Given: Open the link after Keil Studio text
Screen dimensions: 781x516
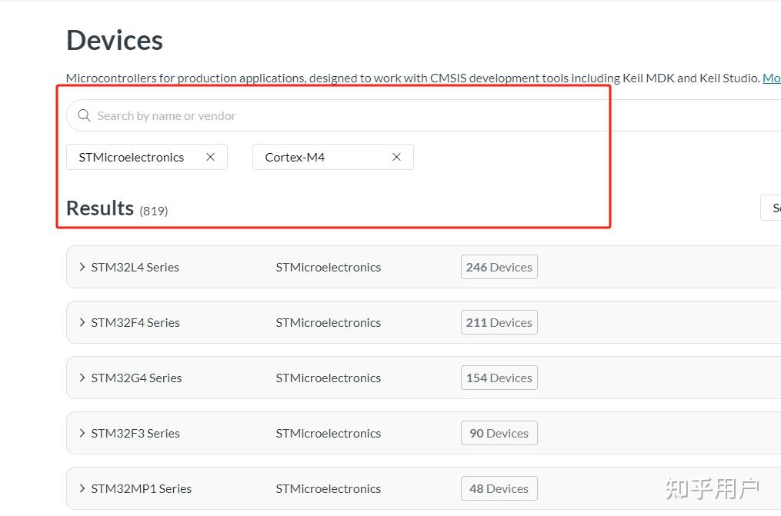Looking at the screenshot, I should (x=771, y=78).
